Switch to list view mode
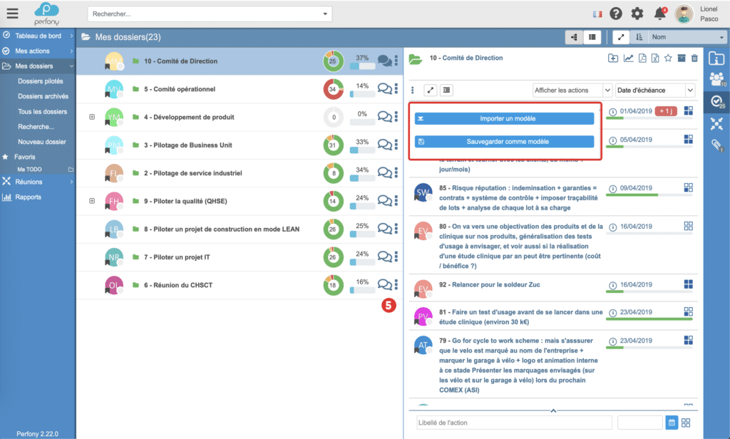Viewport: 730px width, 439px height. pos(592,37)
